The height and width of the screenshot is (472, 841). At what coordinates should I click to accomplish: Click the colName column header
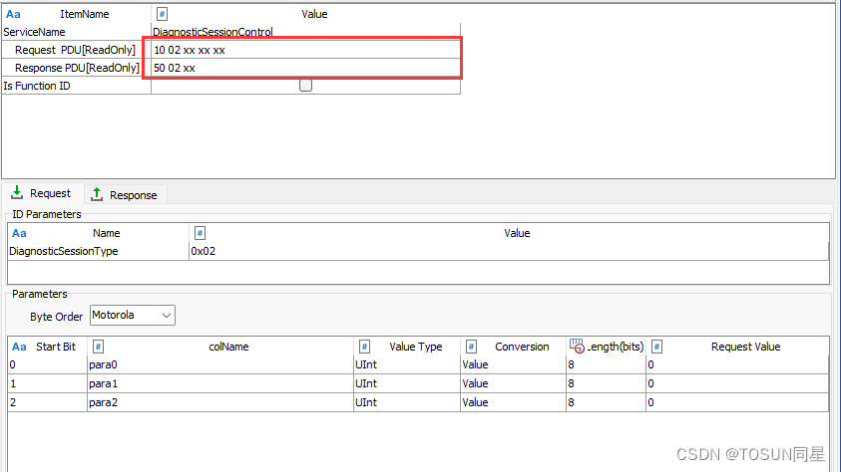[228, 347]
